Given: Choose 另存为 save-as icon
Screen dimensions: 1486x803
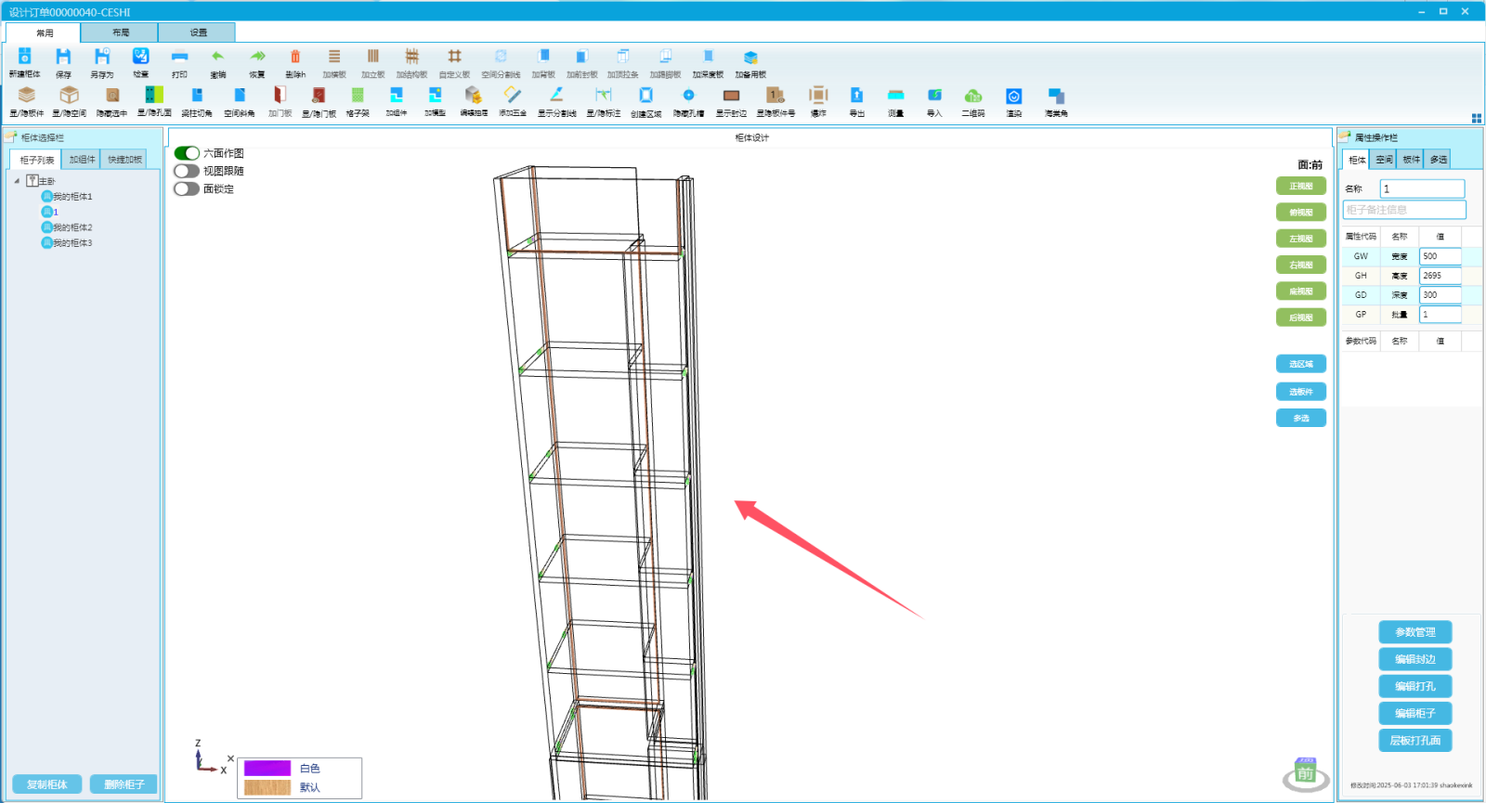Looking at the screenshot, I should pos(102,57).
